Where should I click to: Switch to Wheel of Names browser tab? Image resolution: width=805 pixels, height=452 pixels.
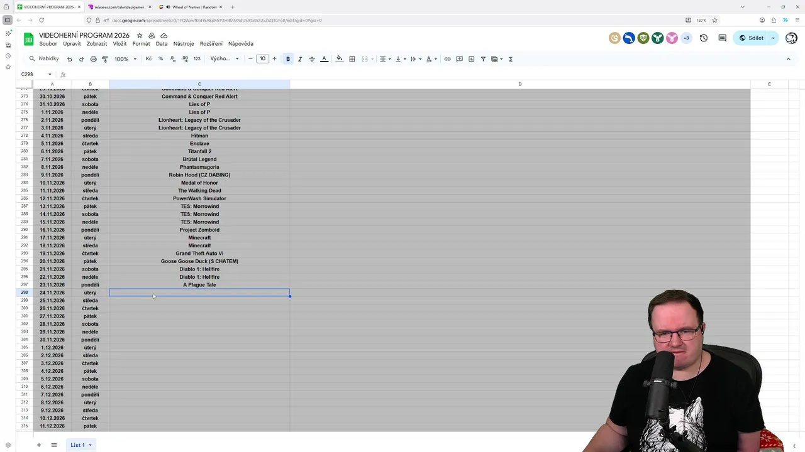coord(191,7)
